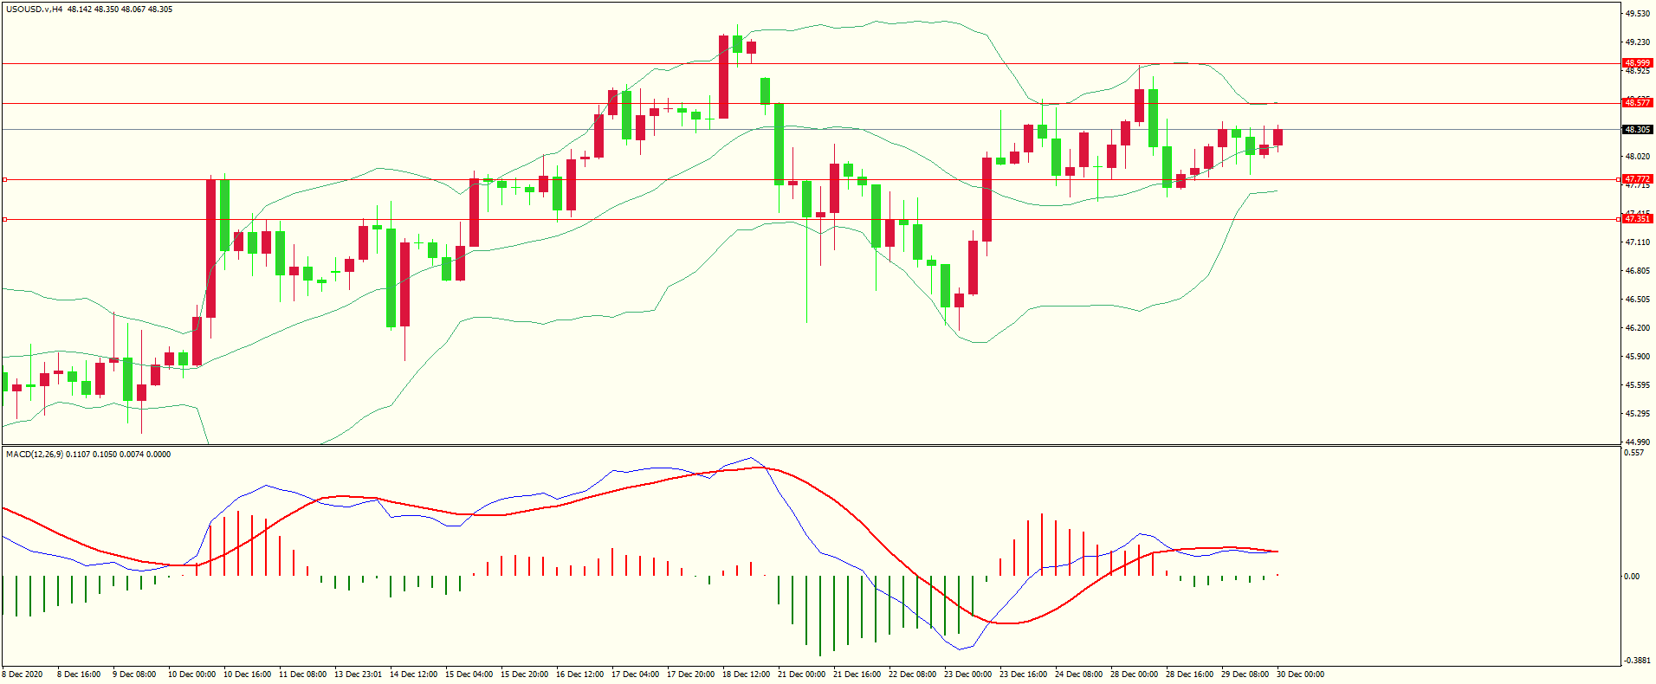Image resolution: width=1656 pixels, height=684 pixels.
Task: Click the 48.020 price axis value
Action: click(x=1637, y=157)
